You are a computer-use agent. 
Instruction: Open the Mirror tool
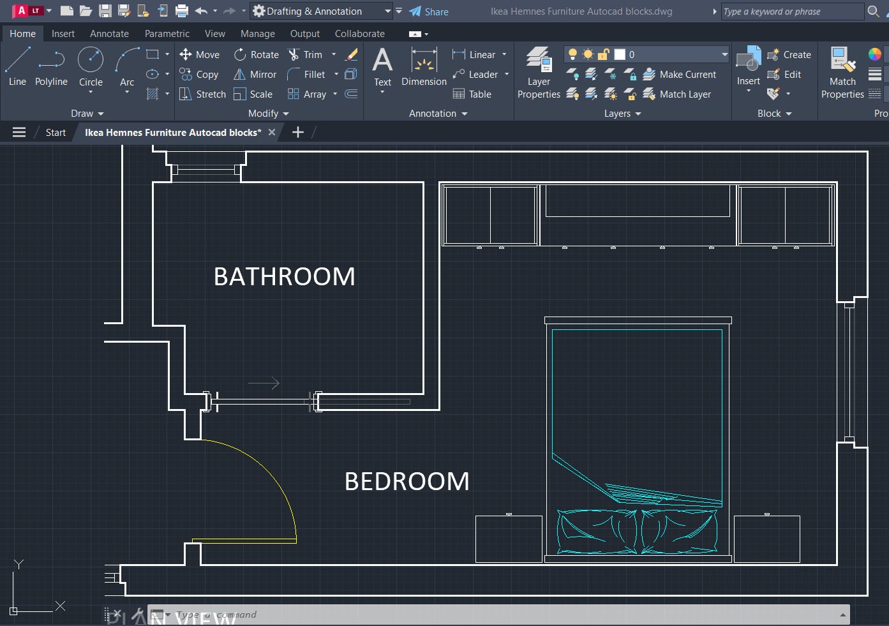pyautogui.click(x=255, y=74)
